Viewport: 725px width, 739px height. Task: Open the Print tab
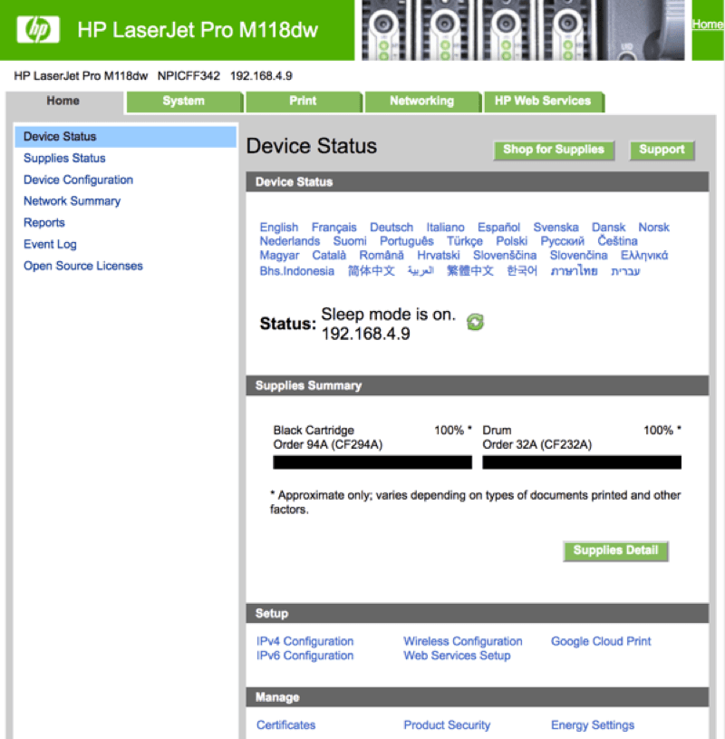(304, 101)
